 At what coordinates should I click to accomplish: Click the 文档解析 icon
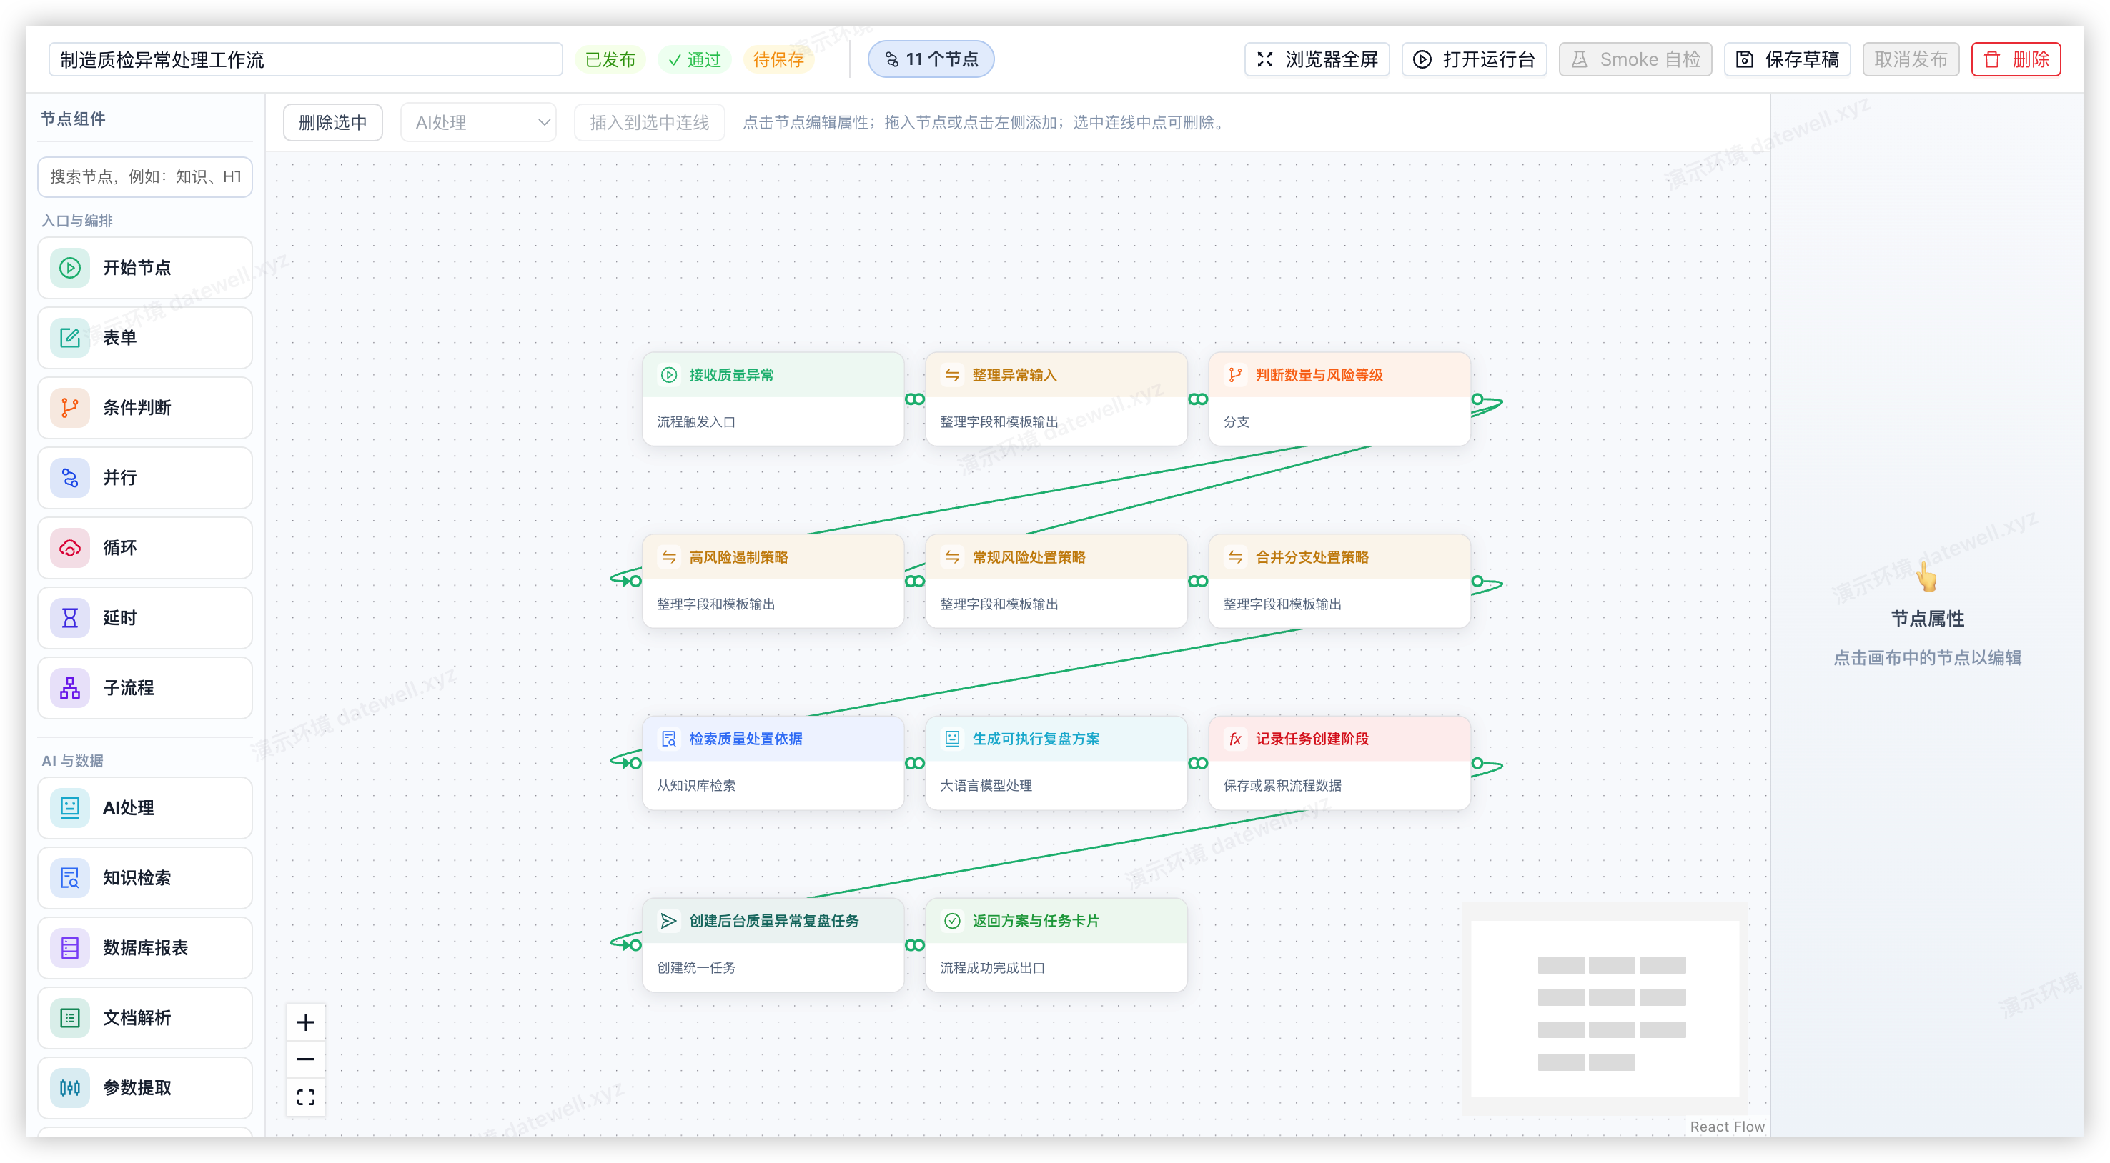pyautogui.click(x=69, y=1017)
